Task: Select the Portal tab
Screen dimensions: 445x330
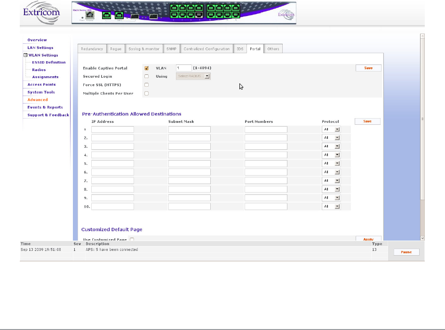Action: pyautogui.click(x=255, y=49)
